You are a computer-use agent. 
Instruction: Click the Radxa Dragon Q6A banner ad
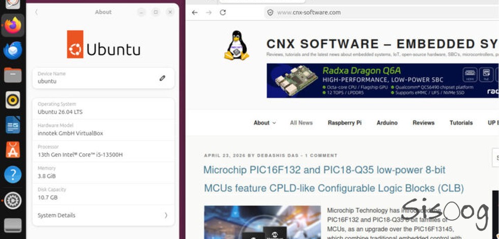pos(382,81)
